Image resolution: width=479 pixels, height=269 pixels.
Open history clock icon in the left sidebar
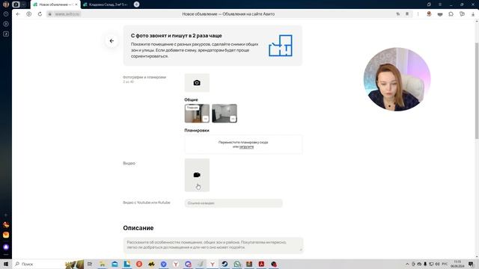pyautogui.click(x=6, y=14)
